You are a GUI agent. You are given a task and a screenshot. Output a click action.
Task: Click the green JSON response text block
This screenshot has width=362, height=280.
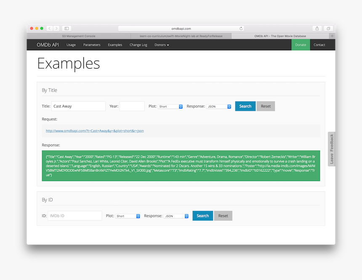(181, 165)
